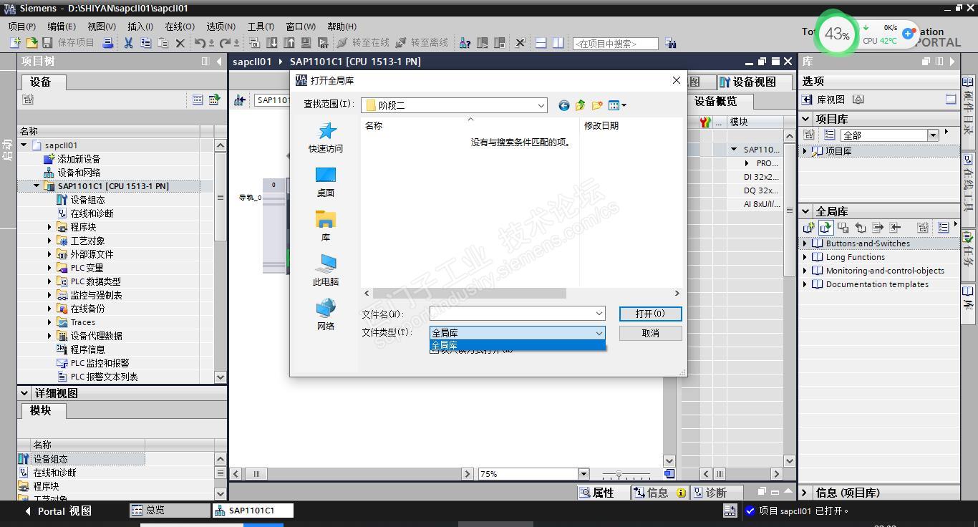Click the SAP1101C1 editor button in bottom bar
This screenshot has width=978, height=527.
tap(253, 511)
